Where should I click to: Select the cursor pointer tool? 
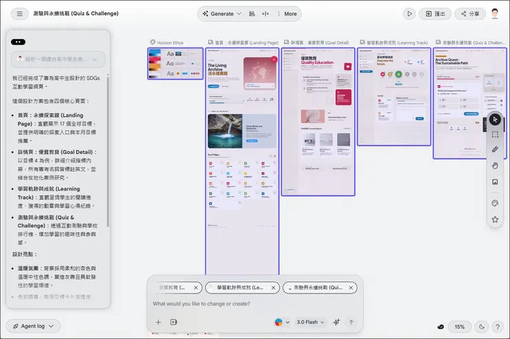pos(495,120)
